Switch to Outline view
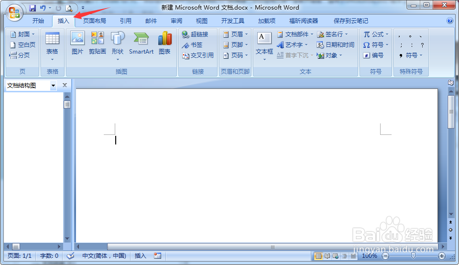The width and height of the screenshot is (459, 265). 345,256
